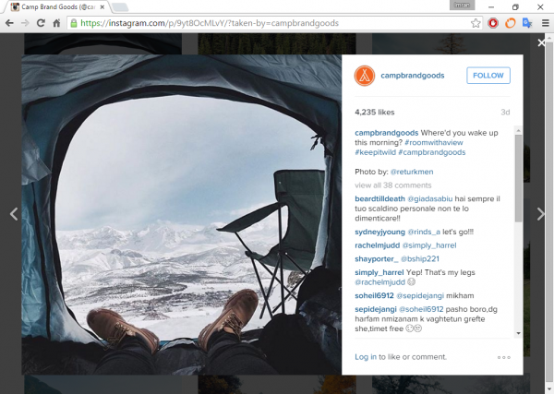The image size is (554, 394).
Task: Click the 3d post timestamp
Action: click(505, 113)
